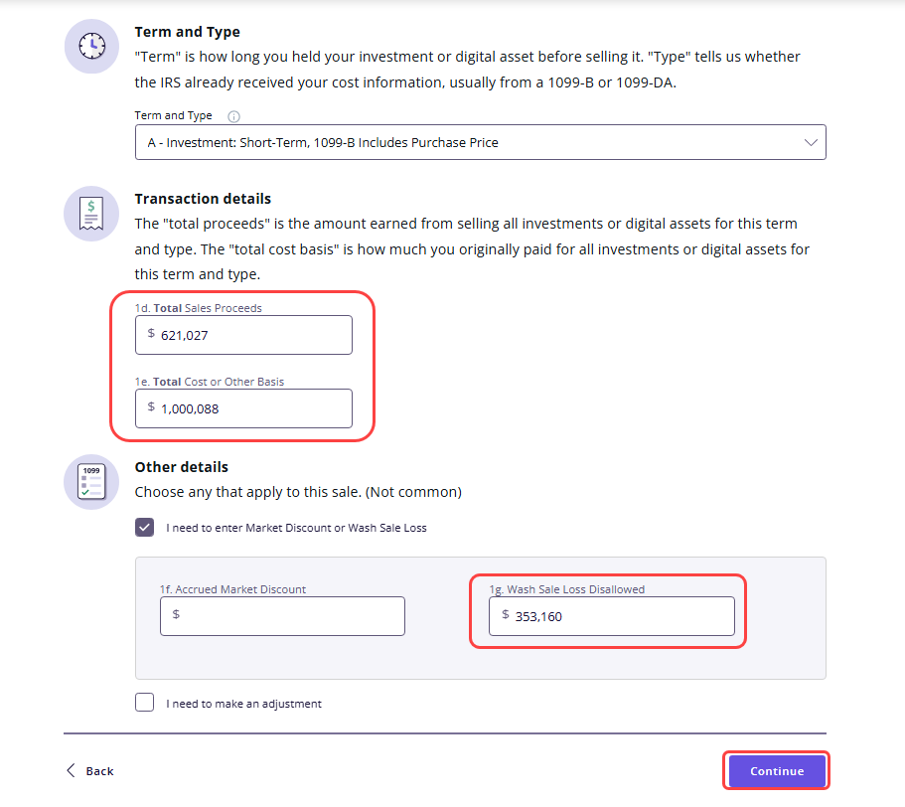Viewport: 905px width, 807px height.
Task: Expand the Term and Type dropdown arrow
Action: [811, 142]
